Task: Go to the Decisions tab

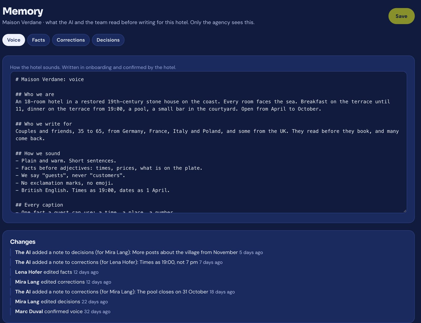Action: (108, 40)
